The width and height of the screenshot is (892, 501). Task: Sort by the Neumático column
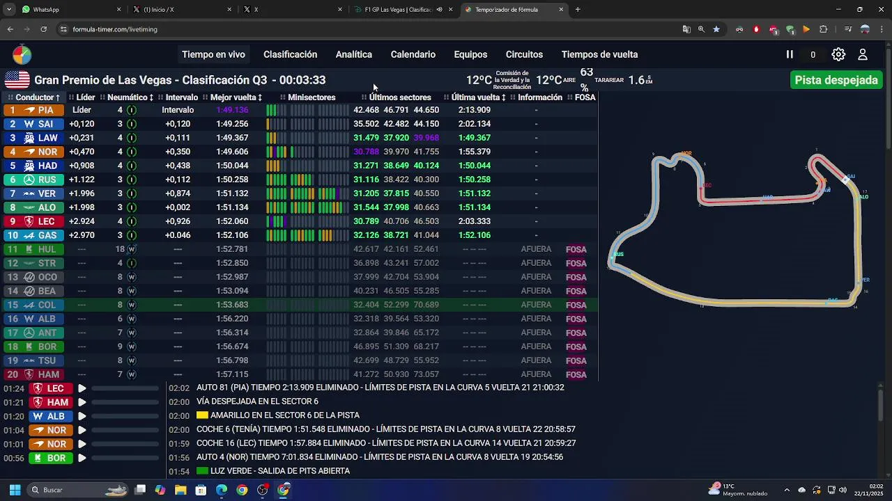130,97
